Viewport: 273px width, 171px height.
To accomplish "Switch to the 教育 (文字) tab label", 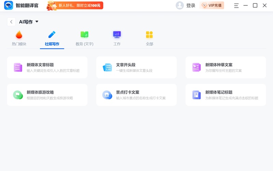I will (x=84, y=44).
